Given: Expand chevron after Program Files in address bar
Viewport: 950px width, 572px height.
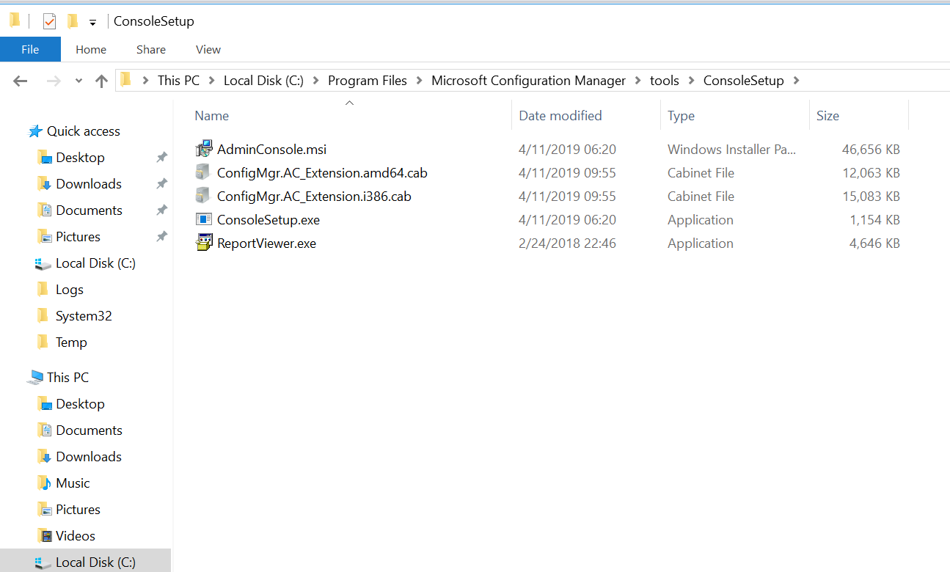Looking at the screenshot, I should (x=420, y=81).
